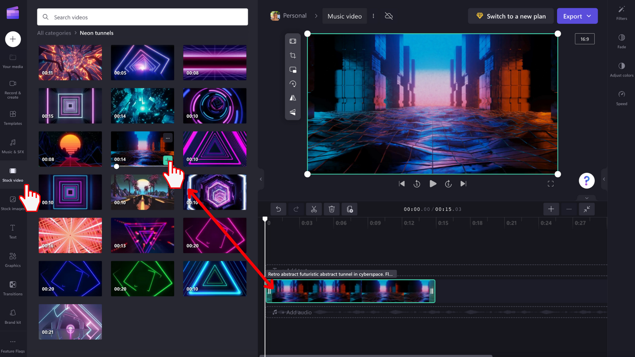Open the Transitions panel
This screenshot has width=635, height=357.
(13, 288)
